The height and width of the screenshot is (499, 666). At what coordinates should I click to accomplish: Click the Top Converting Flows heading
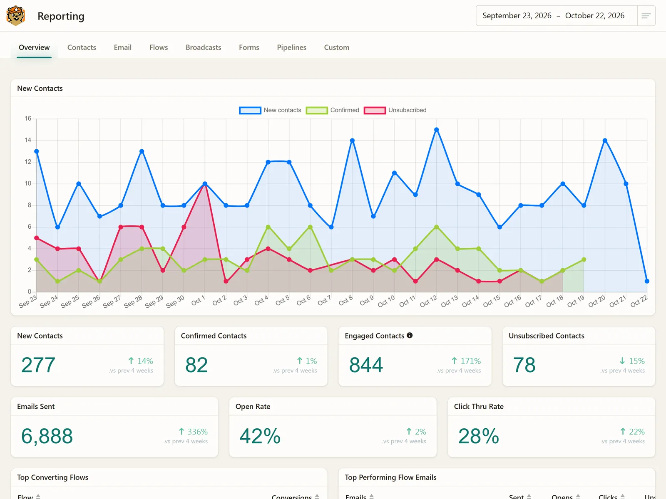point(53,477)
